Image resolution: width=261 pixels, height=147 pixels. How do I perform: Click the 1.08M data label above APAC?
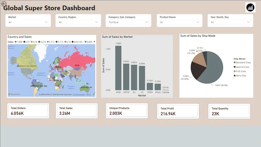118,43
